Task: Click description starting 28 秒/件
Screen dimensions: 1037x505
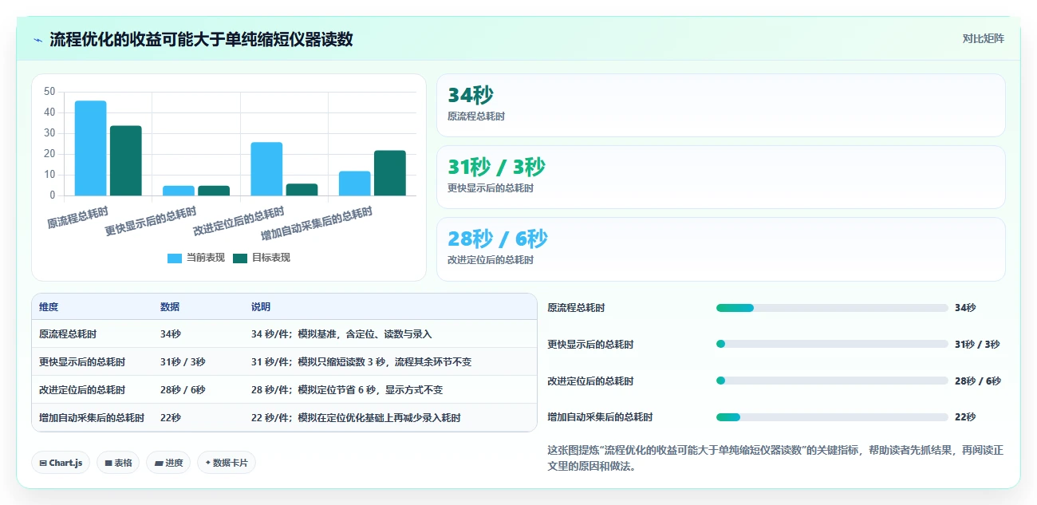Action: click(347, 390)
